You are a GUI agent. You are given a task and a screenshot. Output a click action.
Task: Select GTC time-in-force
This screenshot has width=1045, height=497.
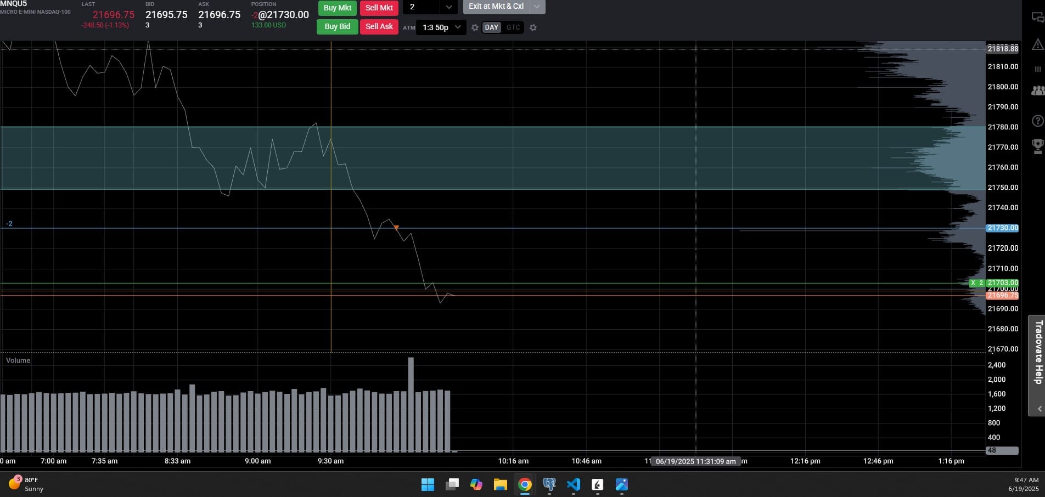click(x=513, y=27)
